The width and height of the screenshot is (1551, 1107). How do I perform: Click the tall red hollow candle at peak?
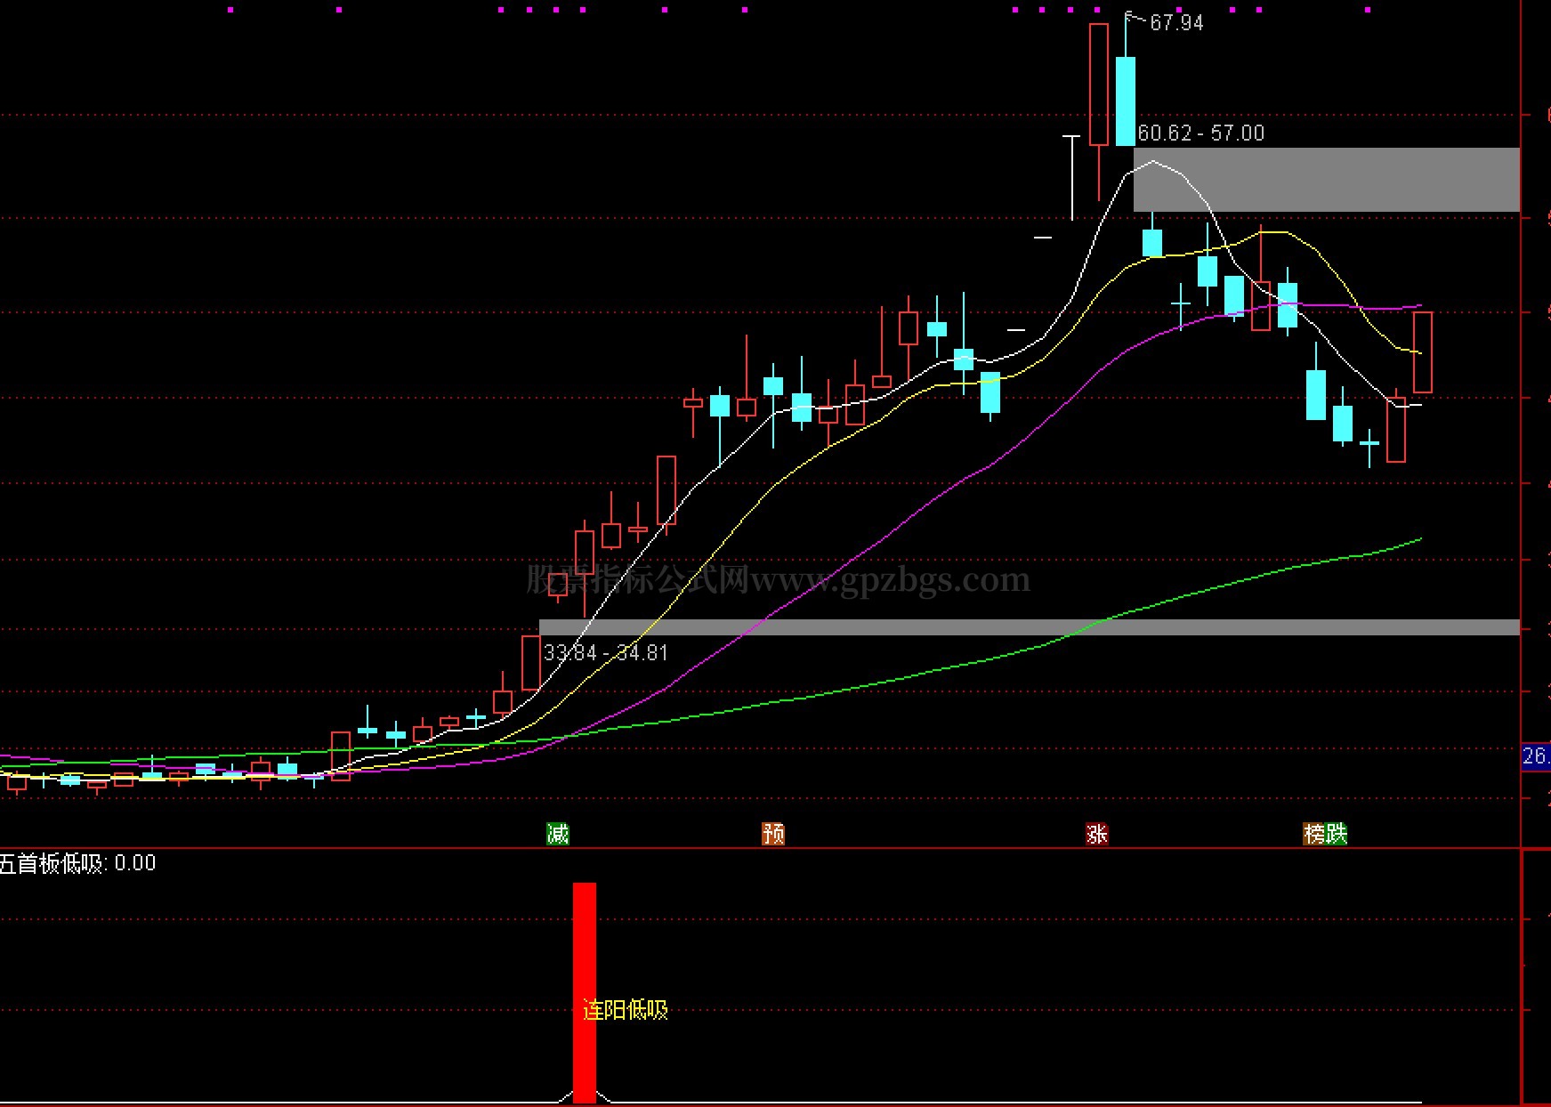(1099, 85)
